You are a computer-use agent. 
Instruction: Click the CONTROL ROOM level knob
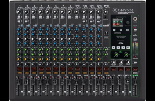click(x=113, y=62)
